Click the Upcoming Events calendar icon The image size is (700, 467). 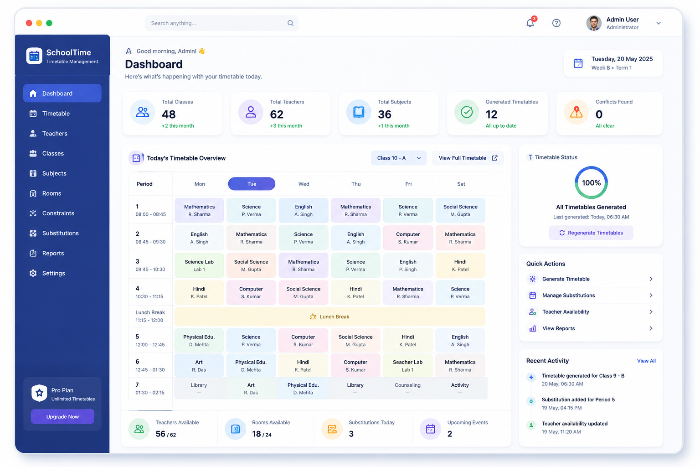pos(431,429)
